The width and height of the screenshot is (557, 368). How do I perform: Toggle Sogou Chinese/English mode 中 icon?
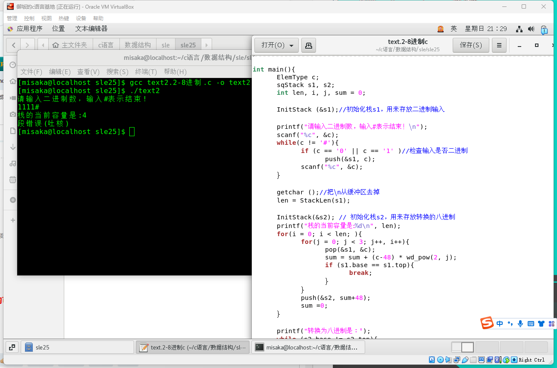tap(500, 324)
